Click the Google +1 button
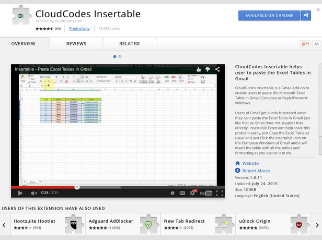The height and width of the screenshot is (240, 322). tap(305, 44)
